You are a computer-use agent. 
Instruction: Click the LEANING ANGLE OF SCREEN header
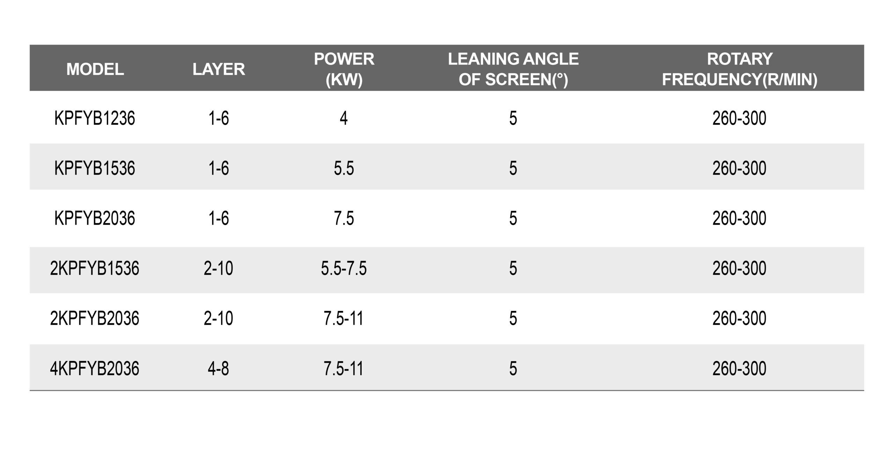click(x=513, y=69)
